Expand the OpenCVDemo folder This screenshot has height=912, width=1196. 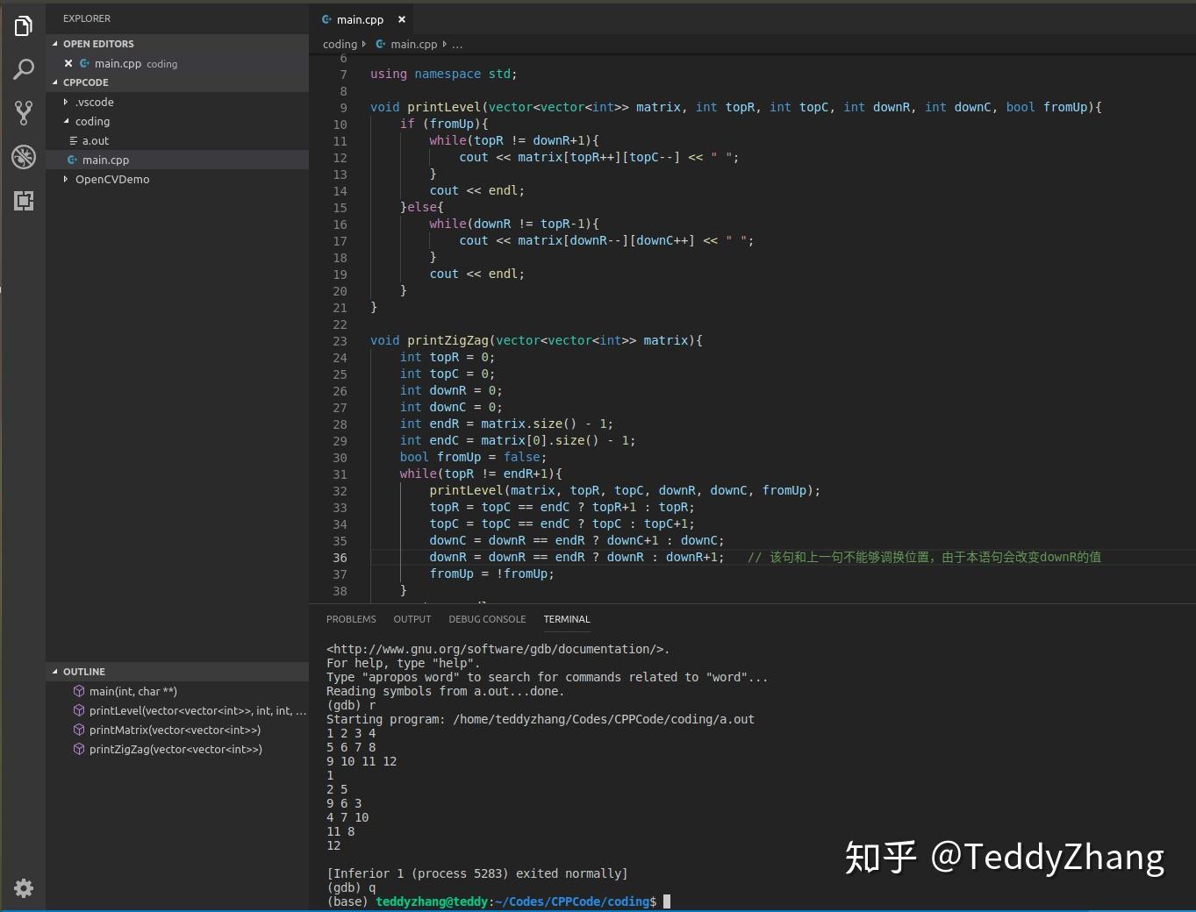66,179
